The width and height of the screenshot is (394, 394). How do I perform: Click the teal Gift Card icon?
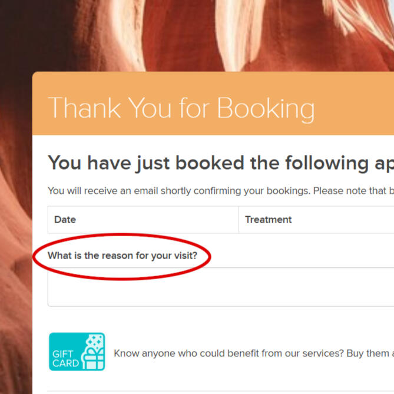pos(77,352)
